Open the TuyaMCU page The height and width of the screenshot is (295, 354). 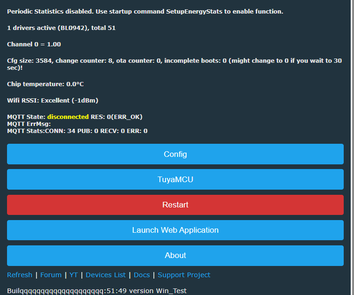click(x=175, y=179)
